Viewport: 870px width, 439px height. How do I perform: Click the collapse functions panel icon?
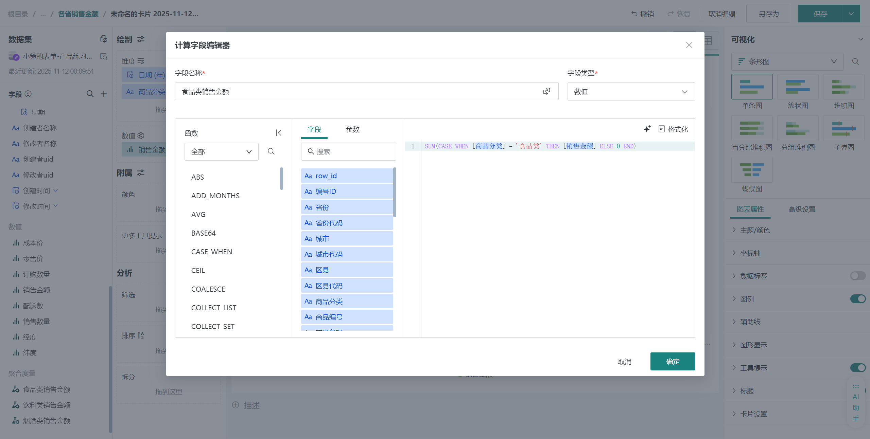tap(279, 133)
